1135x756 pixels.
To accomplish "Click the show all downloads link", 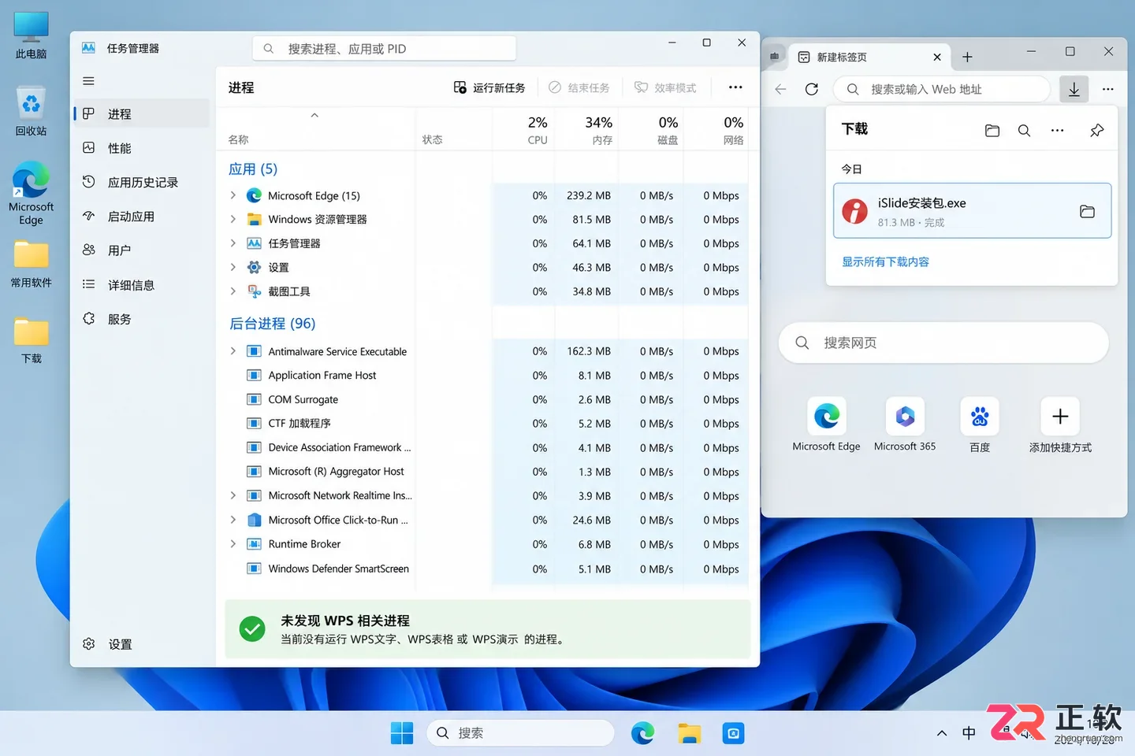I will coord(885,261).
